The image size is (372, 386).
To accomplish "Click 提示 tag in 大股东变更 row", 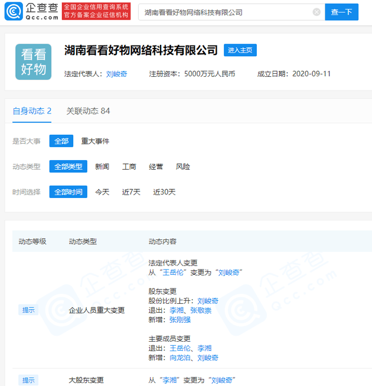I will (x=28, y=380).
